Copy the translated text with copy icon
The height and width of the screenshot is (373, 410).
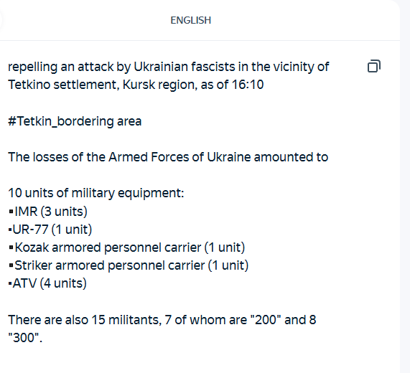[374, 66]
